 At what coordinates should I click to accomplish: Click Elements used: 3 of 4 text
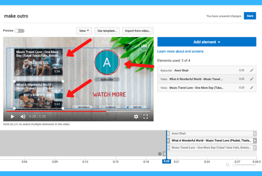(x=174, y=60)
